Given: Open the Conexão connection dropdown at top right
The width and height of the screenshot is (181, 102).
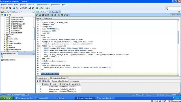Looking at the screenshot, I should (x=175, y=15).
